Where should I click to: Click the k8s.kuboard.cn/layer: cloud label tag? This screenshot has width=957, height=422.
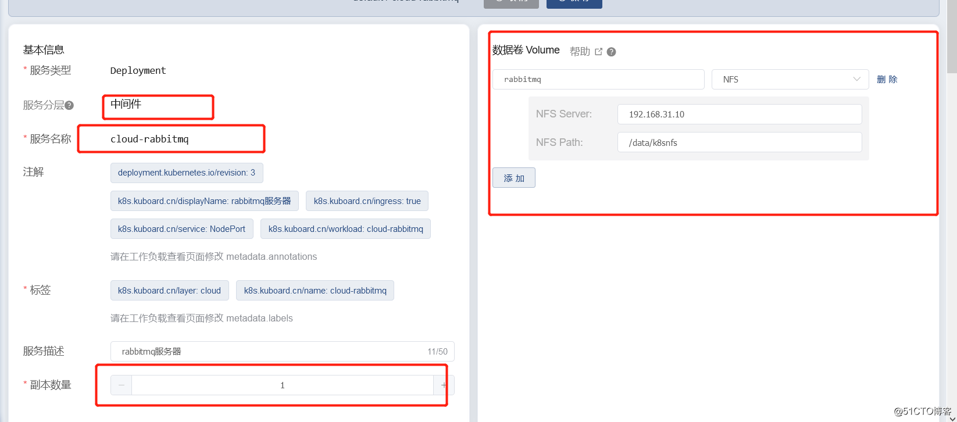pyautogui.click(x=170, y=291)
